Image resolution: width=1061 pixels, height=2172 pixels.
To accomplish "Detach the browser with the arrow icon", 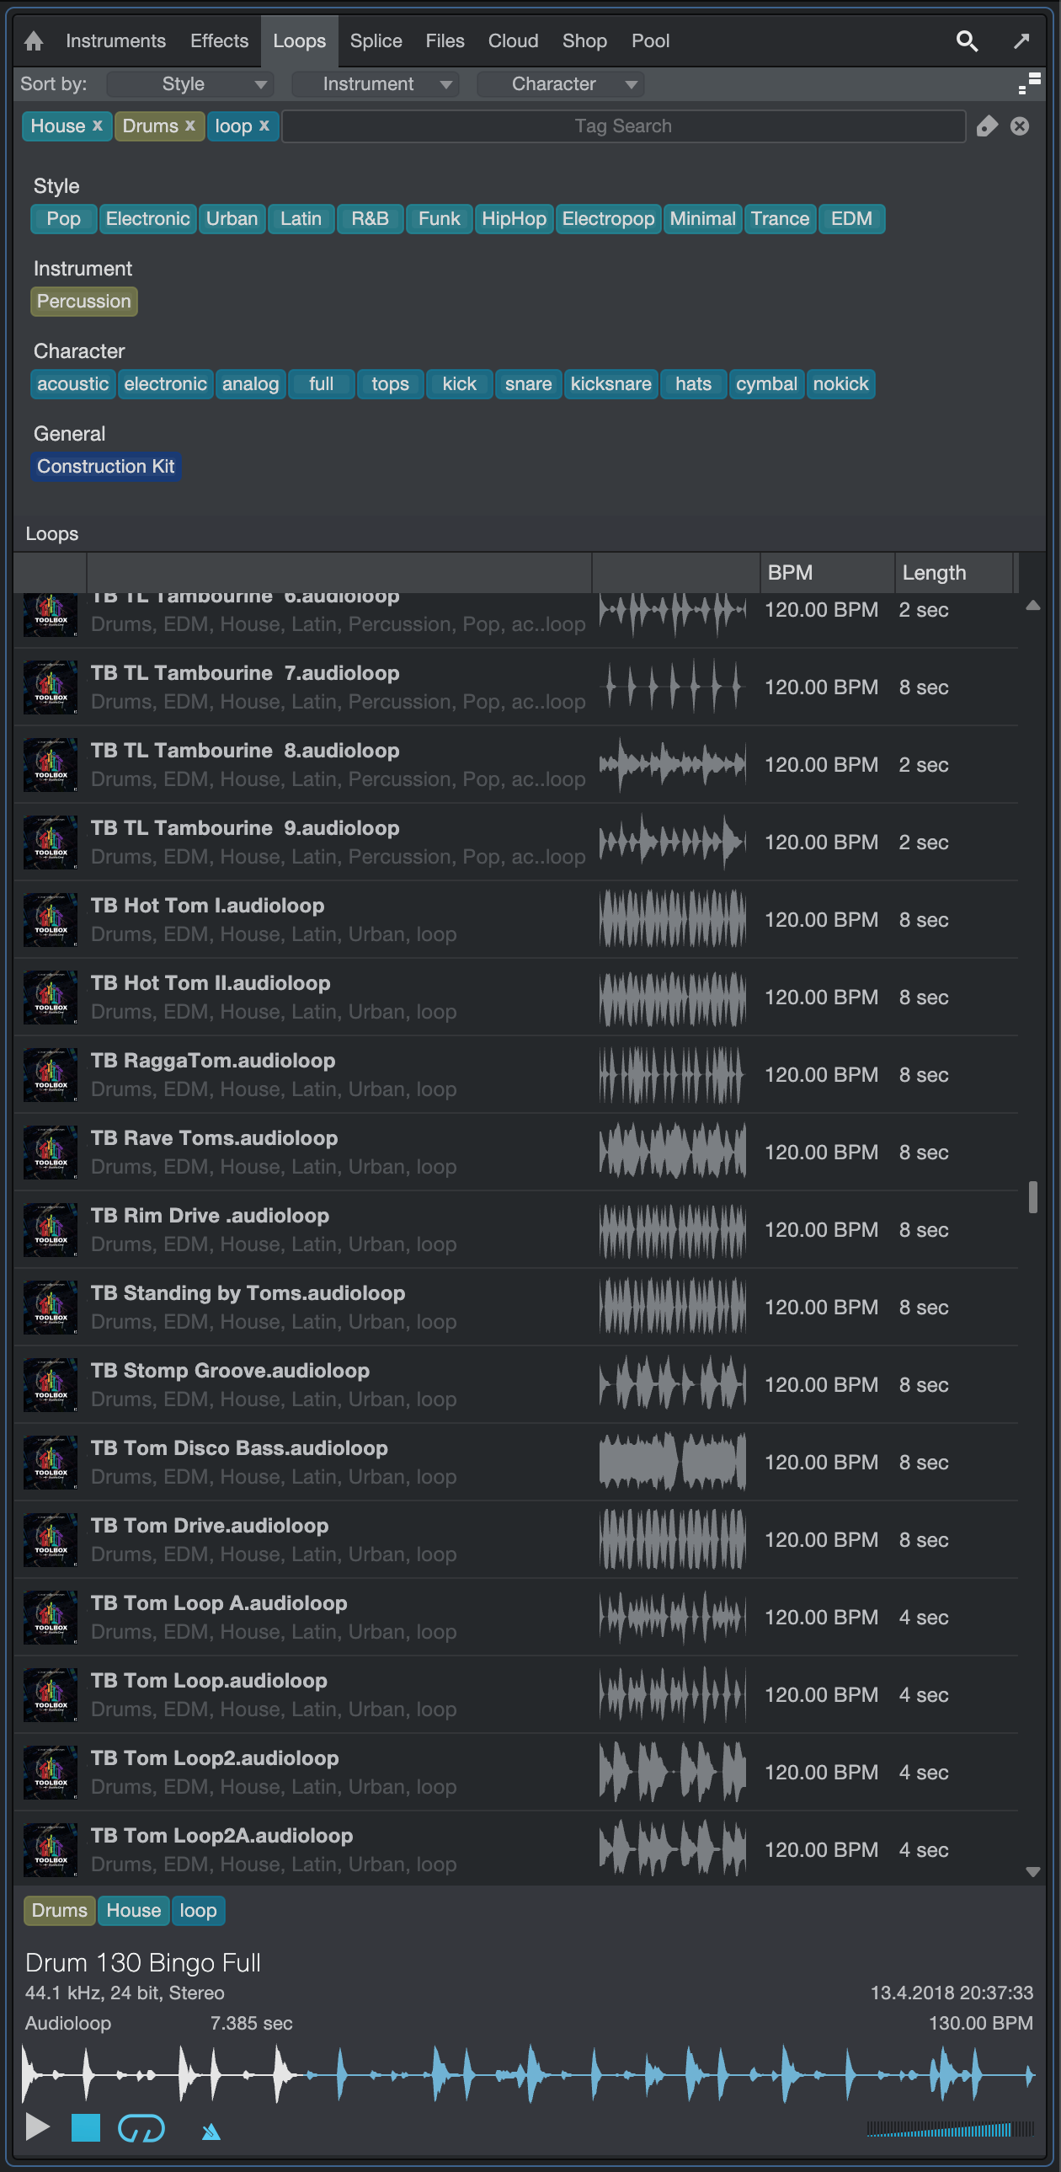I will coord(1021,40).
